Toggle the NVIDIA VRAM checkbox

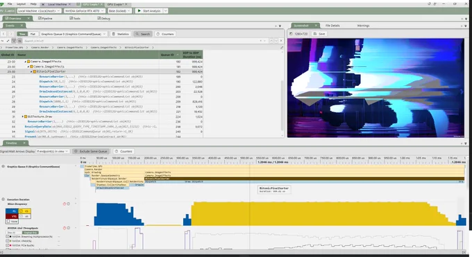8,241
